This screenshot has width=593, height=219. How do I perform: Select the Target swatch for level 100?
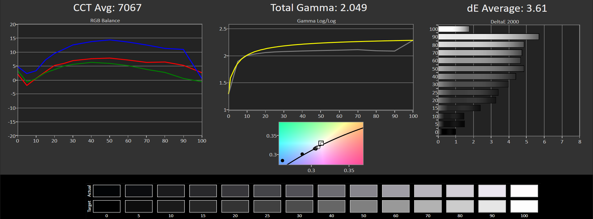click(x=524, y=206)
